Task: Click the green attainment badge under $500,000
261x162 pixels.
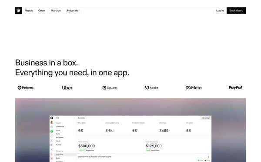Action: pyautogui.click(x=82, y=150)
